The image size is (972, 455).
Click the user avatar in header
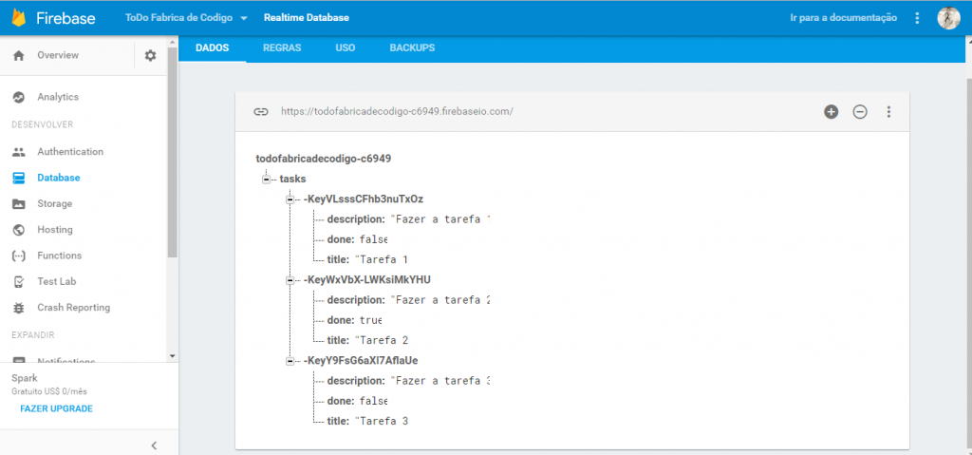click(x=948, y=18)
